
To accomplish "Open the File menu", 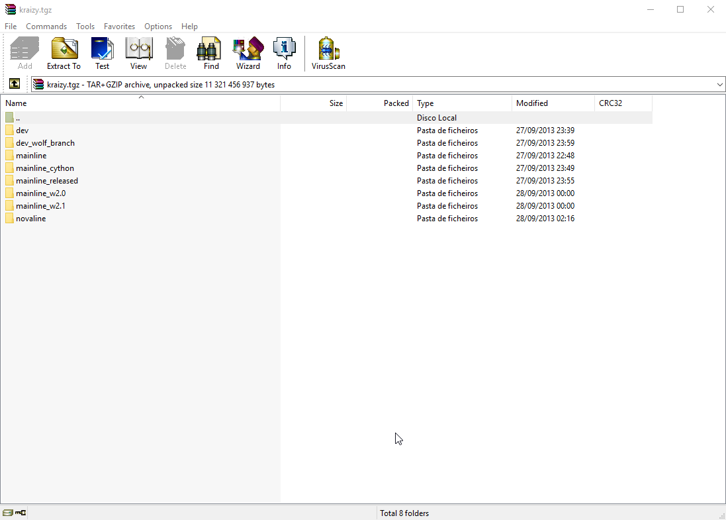I will (11, 26).
